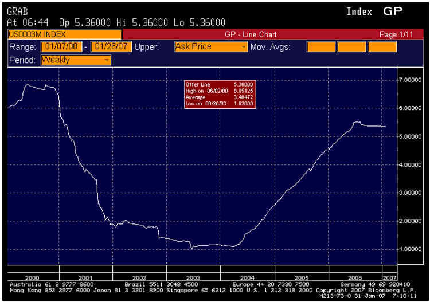Image resolution: width=430 pixels, height=302 pixels.
Task: Click the Page 1/11 indicator
Action: pyautogui.click(x=396, y=34)
